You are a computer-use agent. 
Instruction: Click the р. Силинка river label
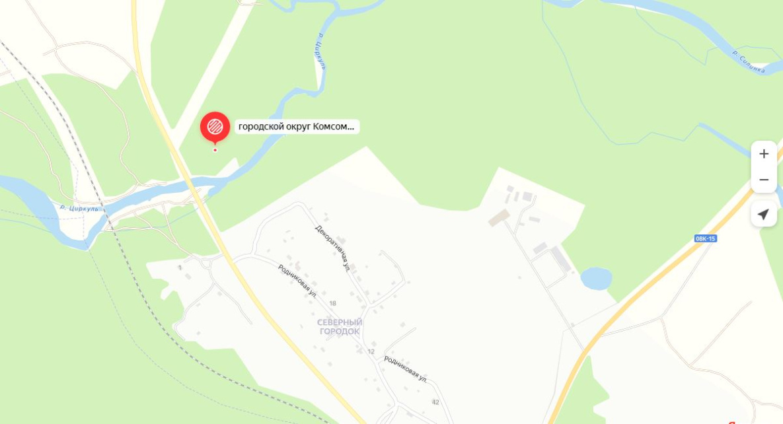pyautogui.click(x=749, y=62)
